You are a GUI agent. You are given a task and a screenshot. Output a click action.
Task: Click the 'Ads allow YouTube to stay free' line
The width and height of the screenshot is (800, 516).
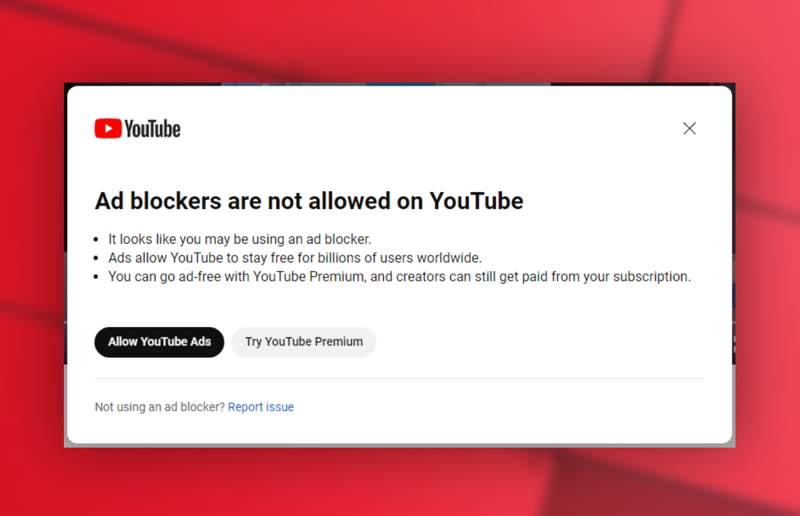[x=295, y=258]
